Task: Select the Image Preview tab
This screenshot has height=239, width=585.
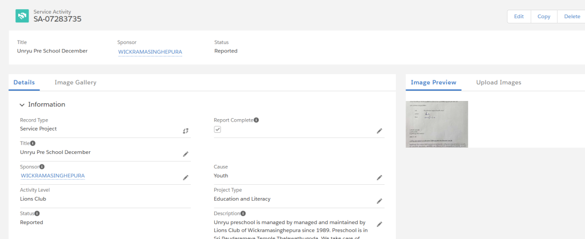Action: pos(434,83)
